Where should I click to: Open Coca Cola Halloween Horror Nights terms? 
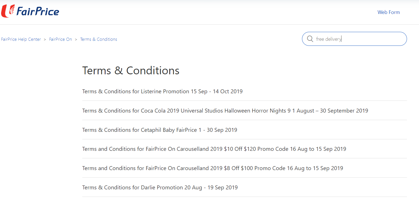(x=225, y=111)
